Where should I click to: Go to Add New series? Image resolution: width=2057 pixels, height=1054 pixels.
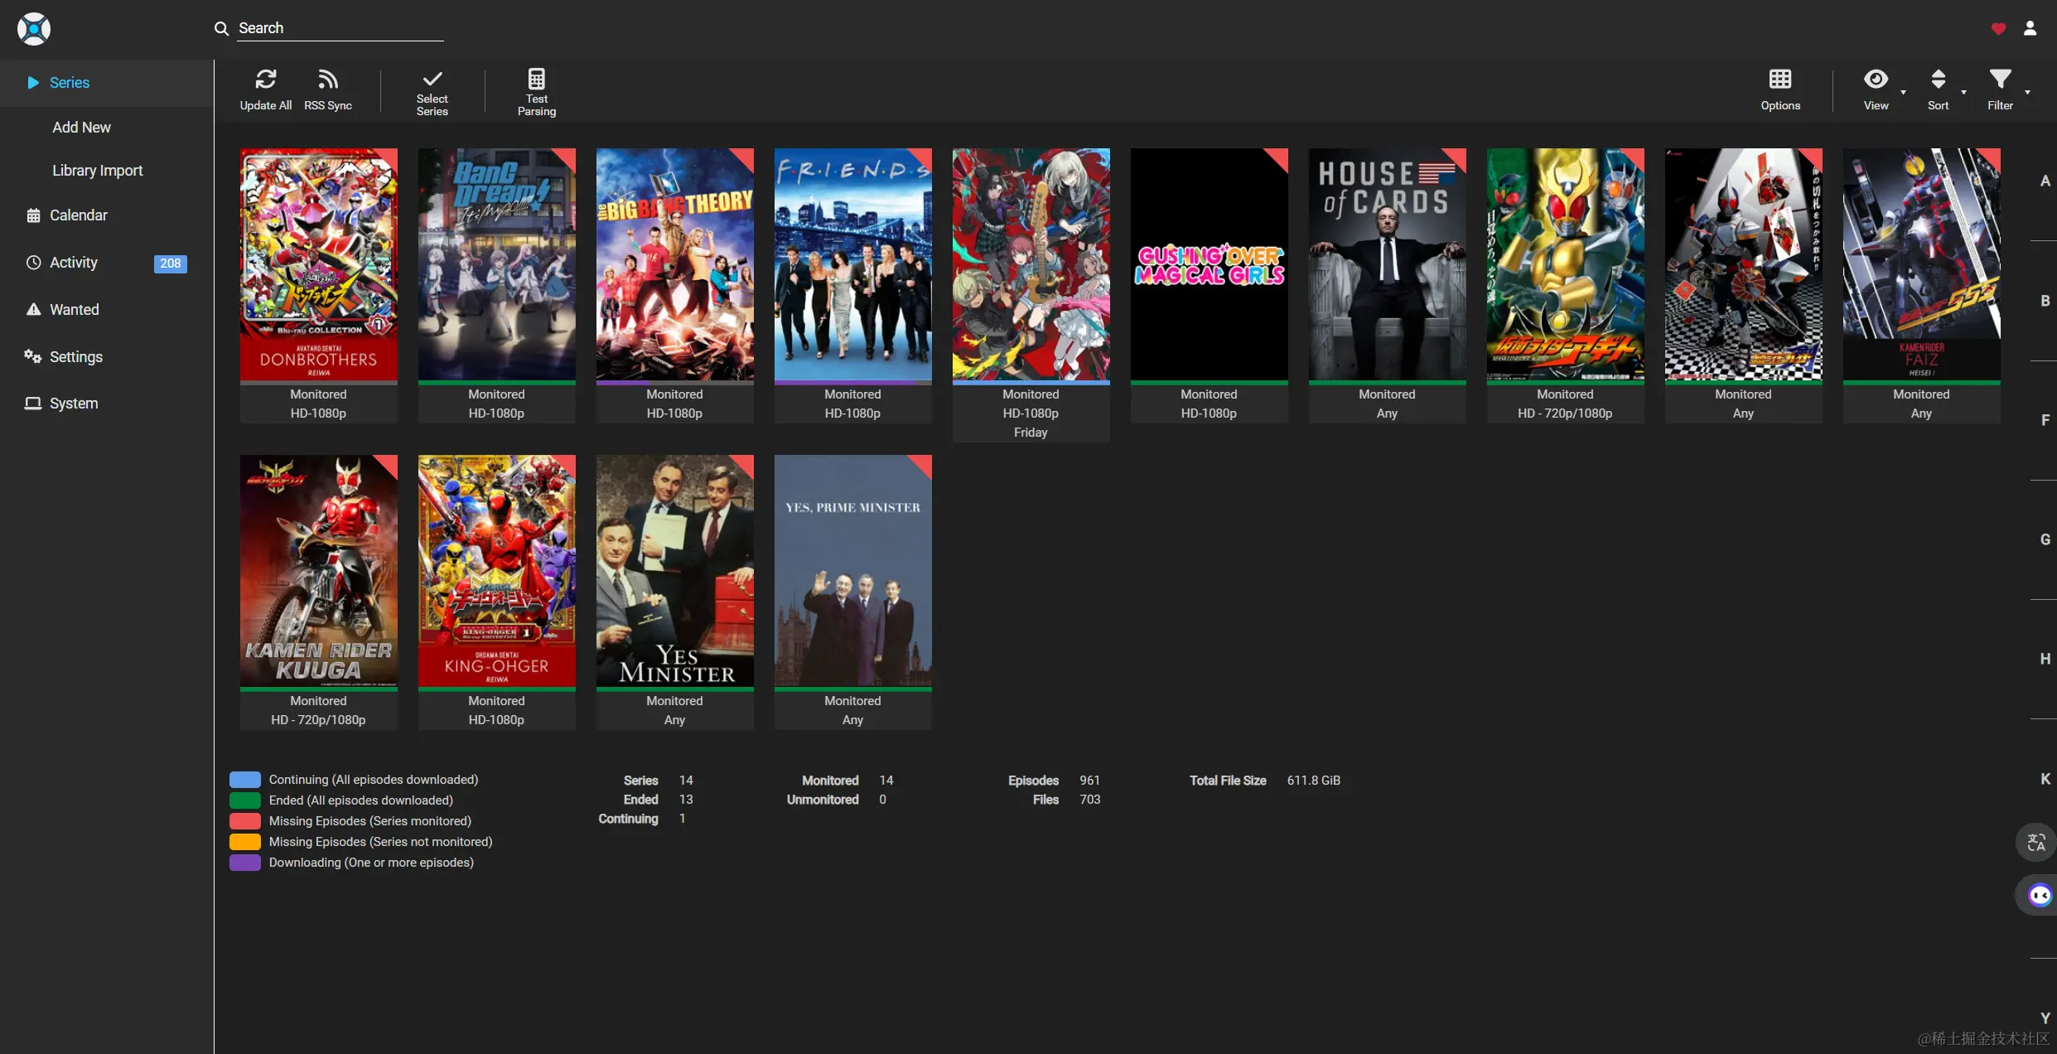[x=81, y=128]
